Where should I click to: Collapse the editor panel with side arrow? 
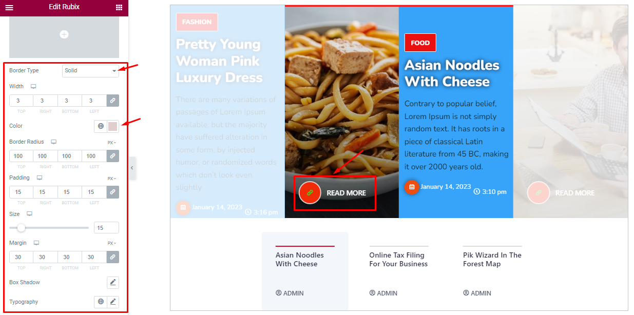(x=132, y=168)
